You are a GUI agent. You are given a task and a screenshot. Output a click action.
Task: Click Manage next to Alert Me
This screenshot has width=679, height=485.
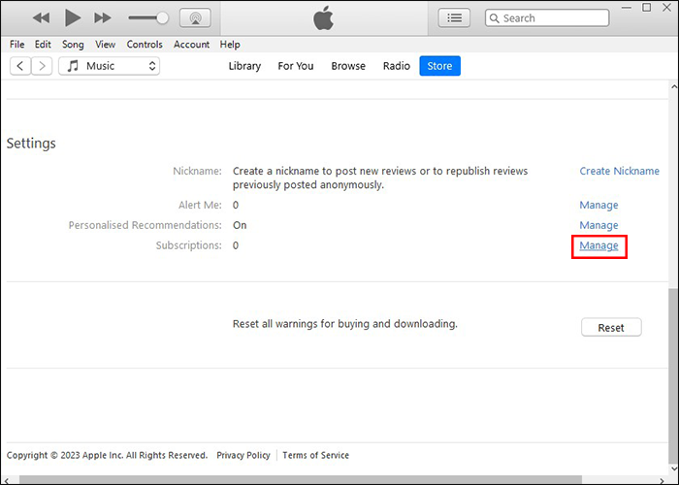(598, 205)
